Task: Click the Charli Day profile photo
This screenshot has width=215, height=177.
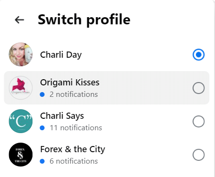Action: pyautogui.click(x=21, y=54)
